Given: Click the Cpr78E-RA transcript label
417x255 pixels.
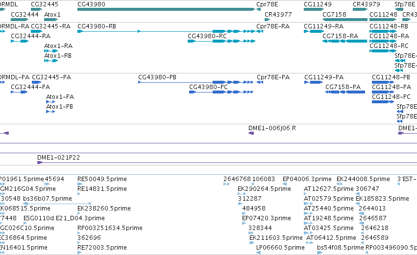Looking at the screenshot, I should [273, 26].
